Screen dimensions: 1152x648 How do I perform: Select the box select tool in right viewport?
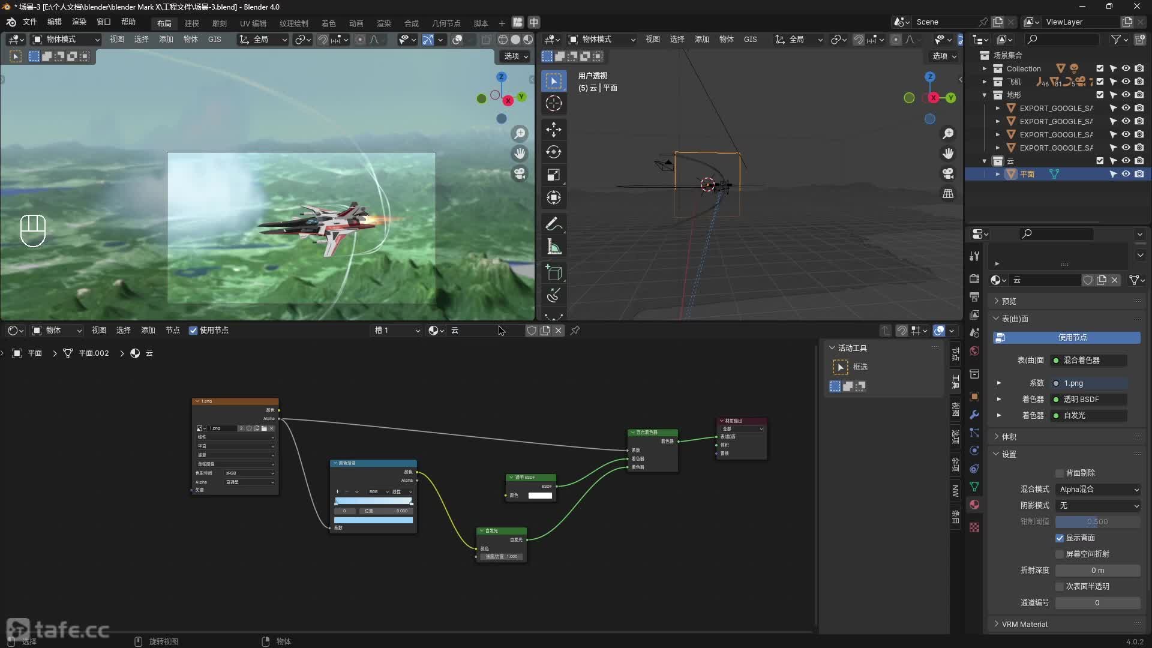[554, 80]
